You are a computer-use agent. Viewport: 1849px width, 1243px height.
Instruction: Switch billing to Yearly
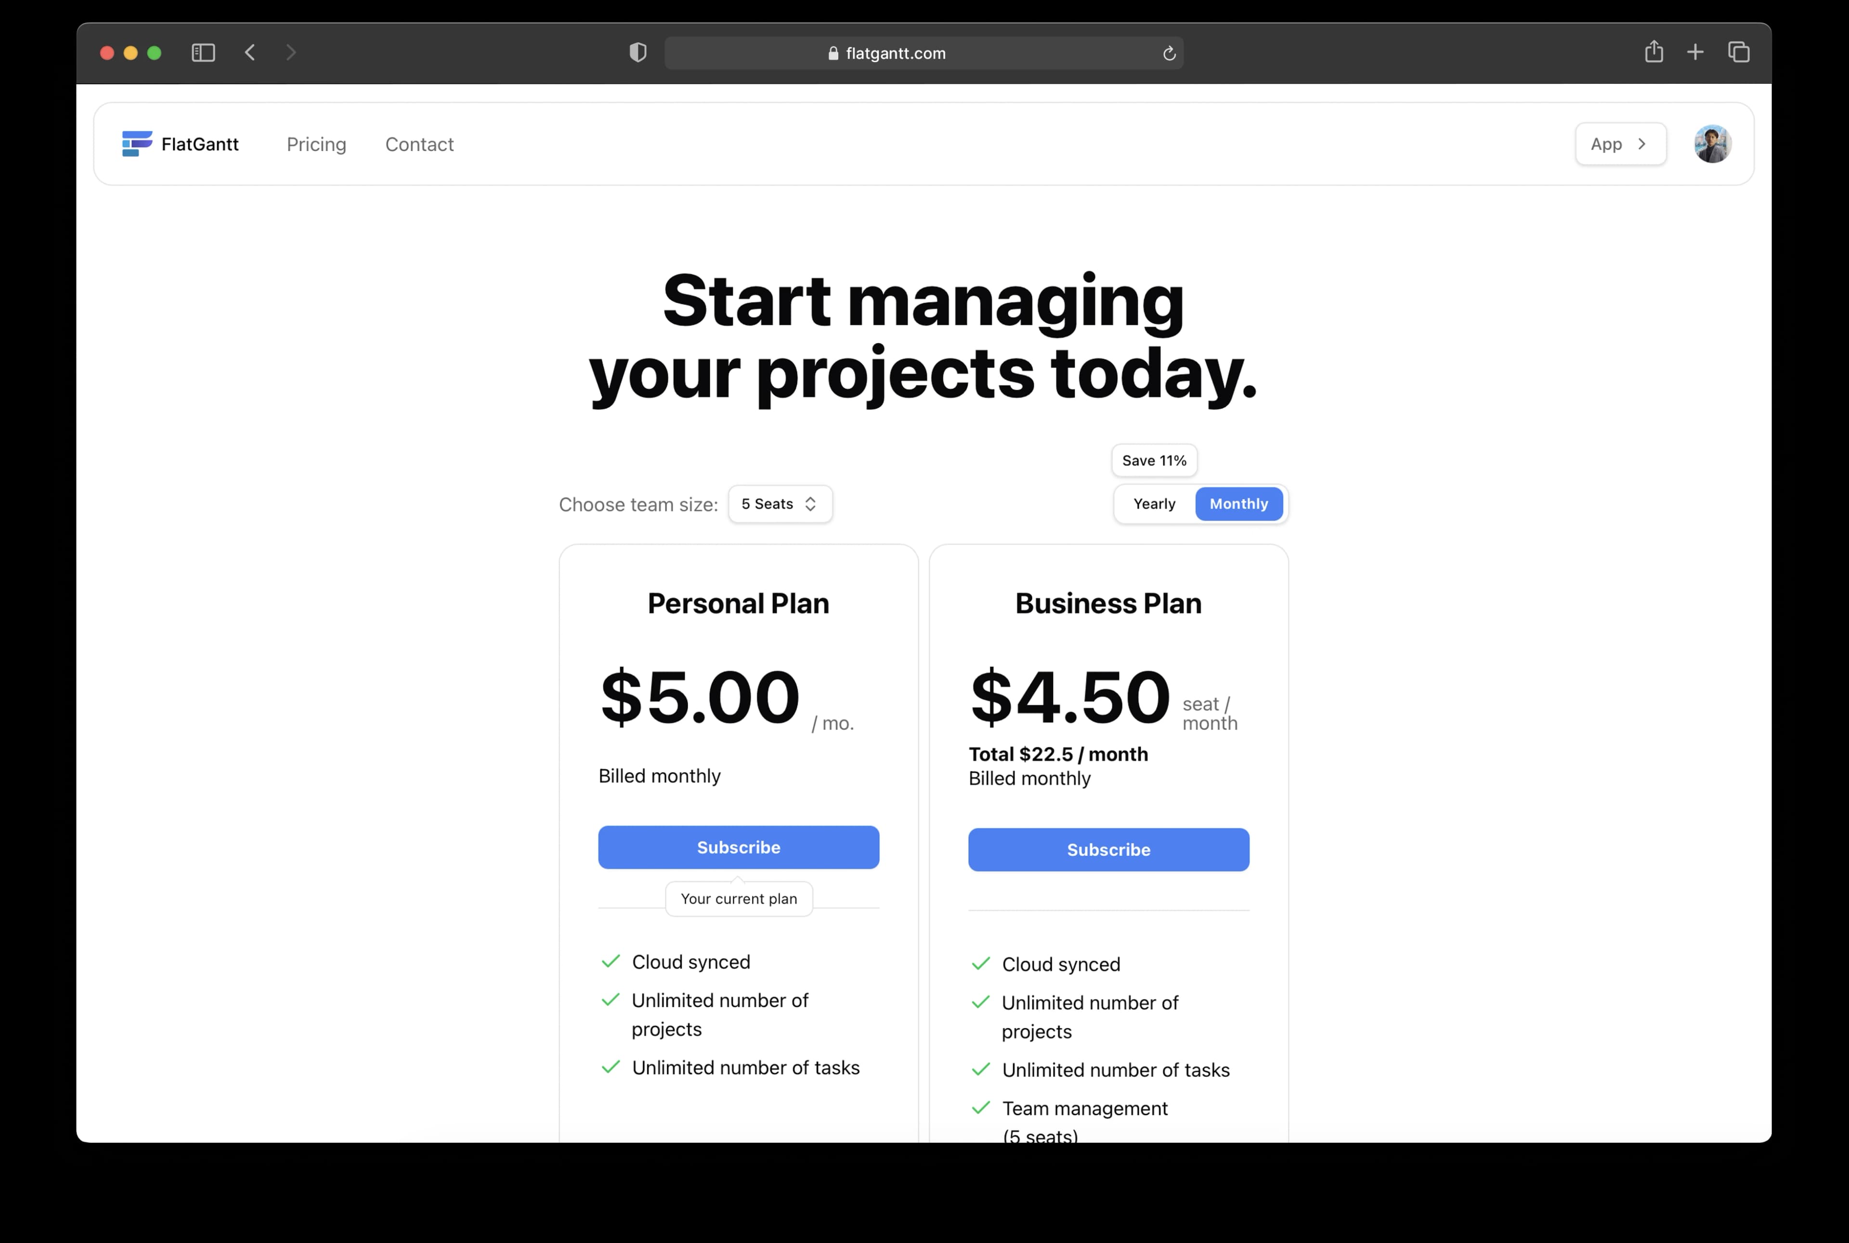pyautogui.click(x=1154, y=503)
